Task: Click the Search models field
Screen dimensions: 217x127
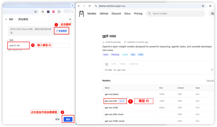Action: pos(176,13)
